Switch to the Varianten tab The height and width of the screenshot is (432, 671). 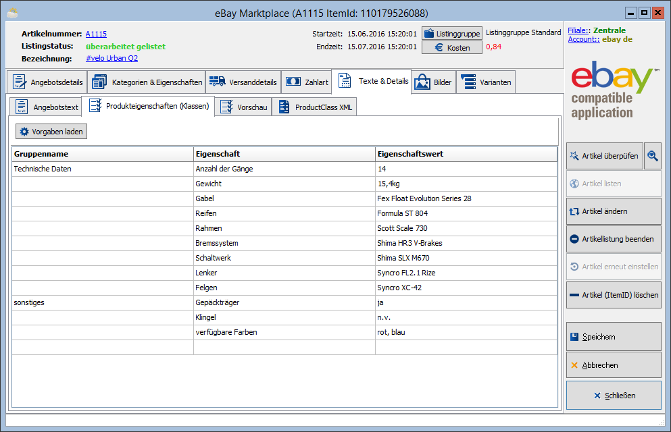point(486,82)
